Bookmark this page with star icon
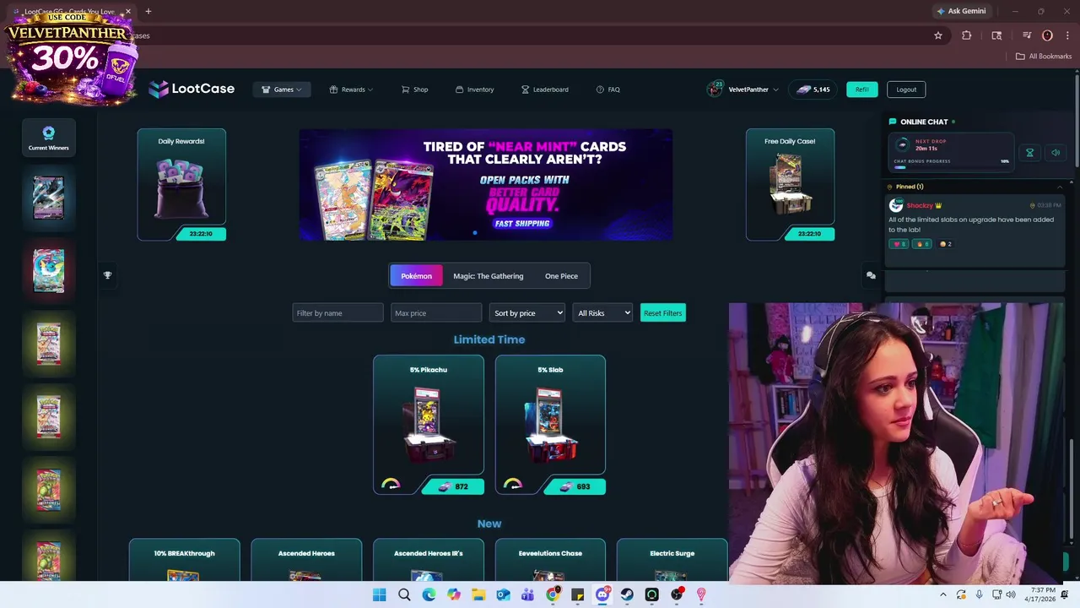This screenshot has height=608, width=1080. coord(937,35)
